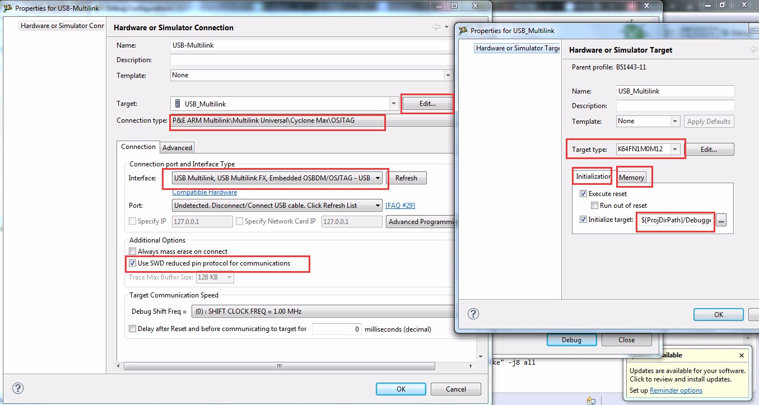Open the Port dropdown list
The width and height of the screenshot is (759, 405).
tap(378, 206)
